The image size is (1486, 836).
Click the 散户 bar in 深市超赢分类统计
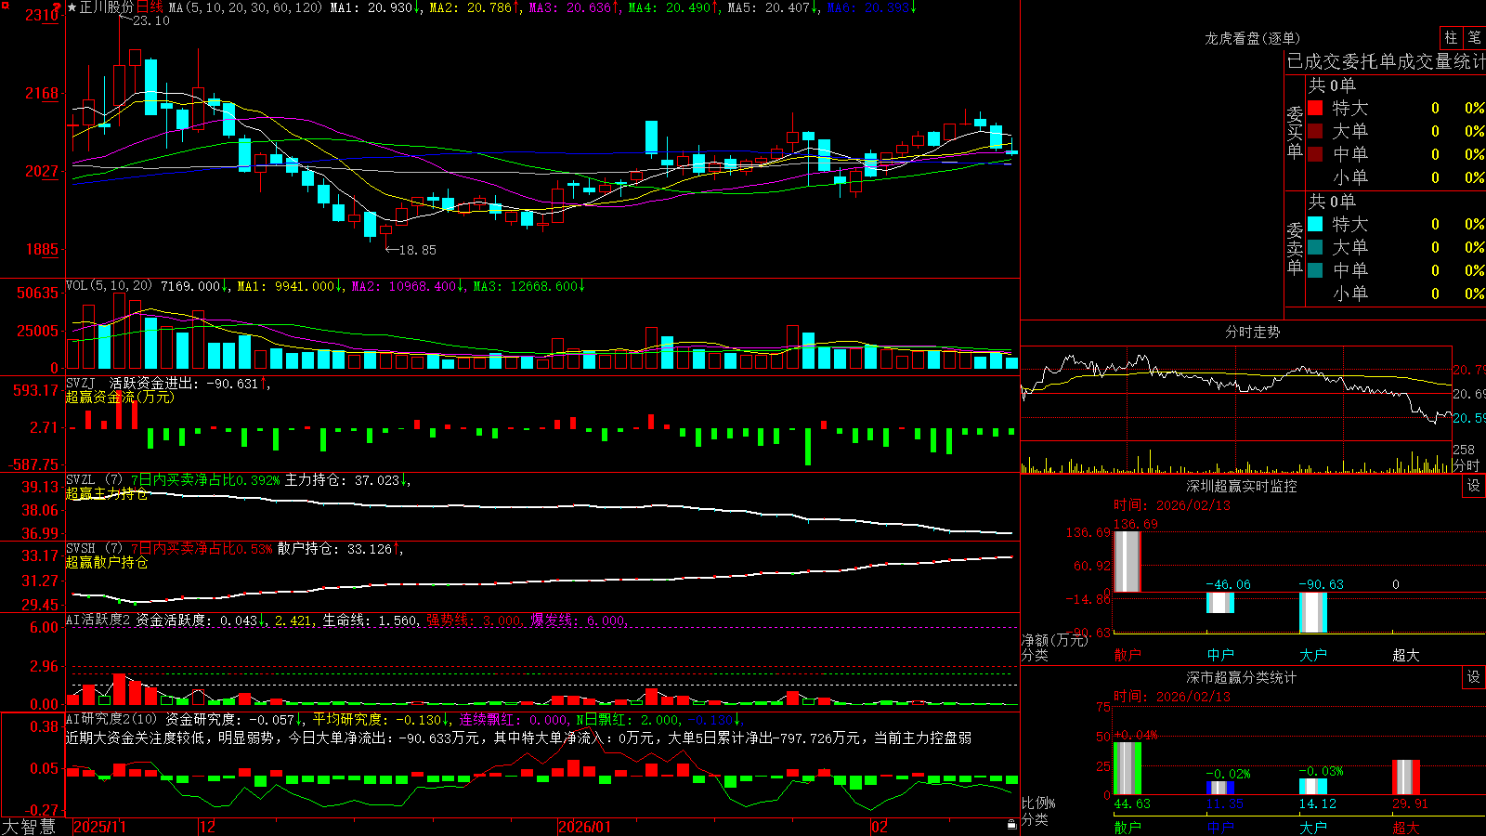point(1127,768)
